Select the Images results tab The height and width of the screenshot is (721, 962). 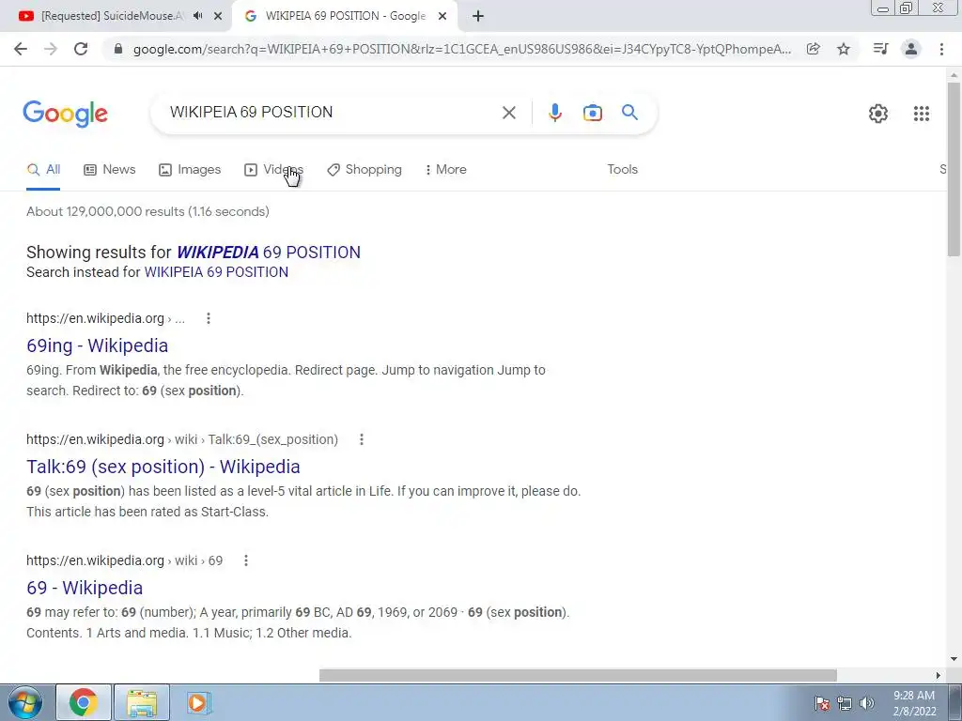[x=190, y=170]
